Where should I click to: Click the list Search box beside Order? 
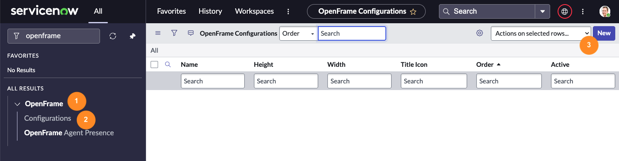(x=352, y=34)
